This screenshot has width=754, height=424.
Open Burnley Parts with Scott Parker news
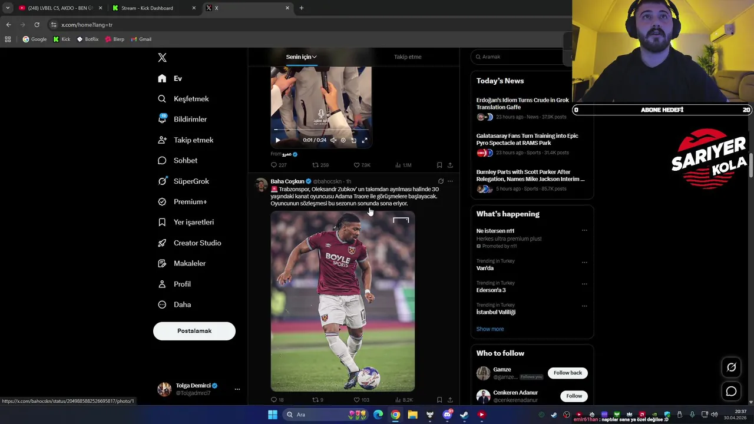pyautogui.click(x=530, y=175)
